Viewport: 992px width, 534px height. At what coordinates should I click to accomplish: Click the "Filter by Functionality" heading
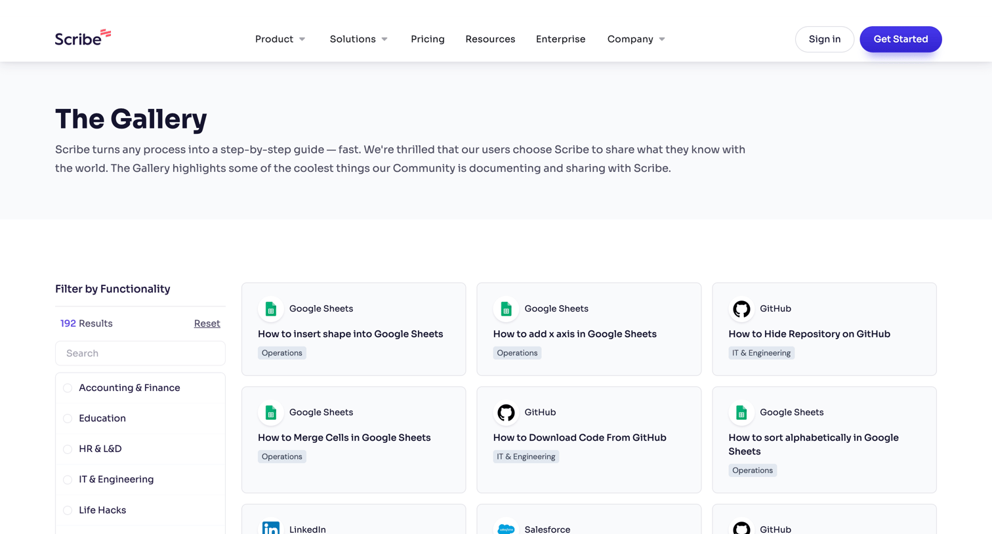(x=113, y=289)
